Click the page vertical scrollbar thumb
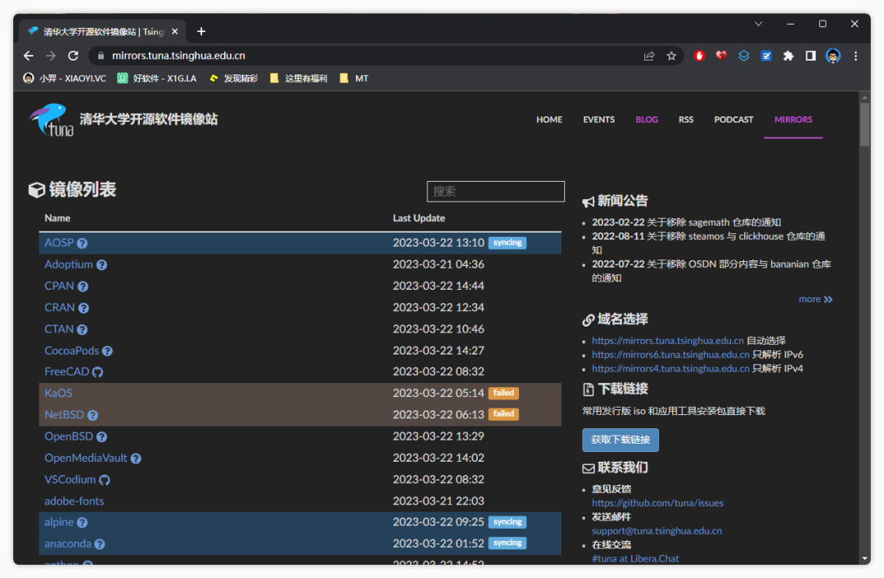 point(864,124)
